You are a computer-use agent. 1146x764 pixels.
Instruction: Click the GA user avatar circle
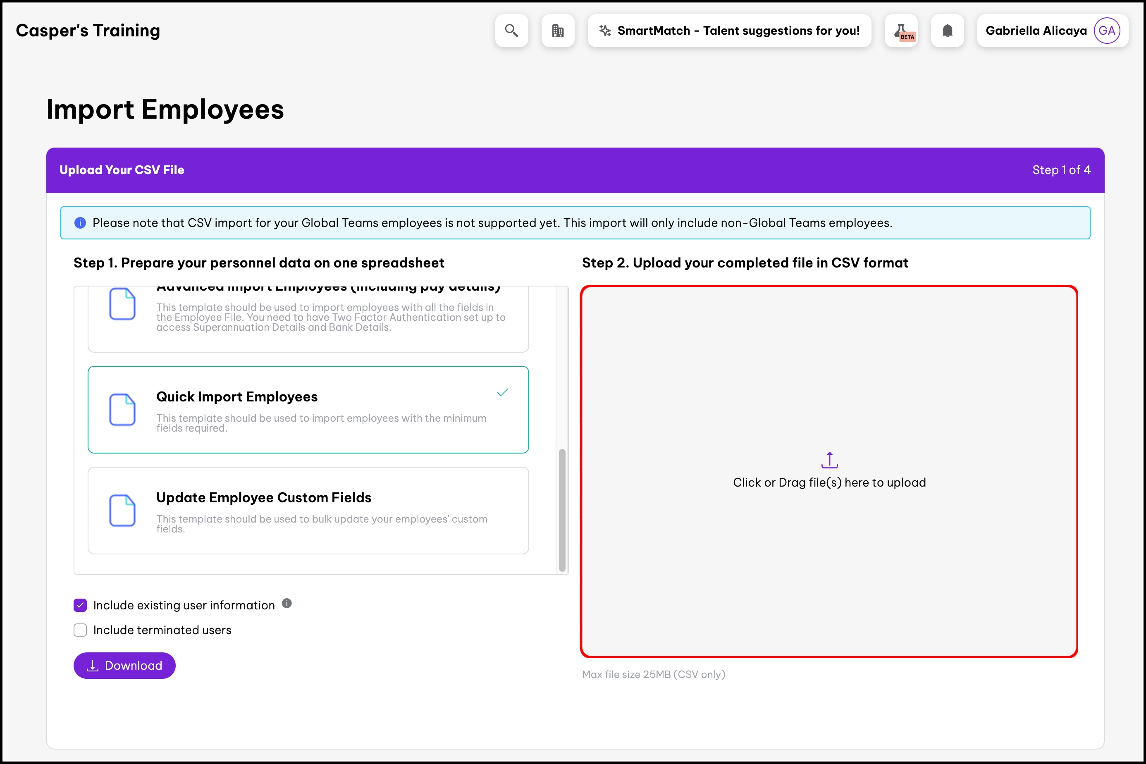point(1106,31)
